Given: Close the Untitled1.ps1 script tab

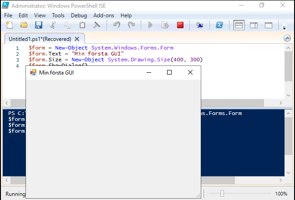Looking at the screenshot, I should (77, 39).
